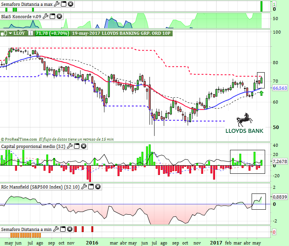
Task: Open settings wrench for Semaforo Distancia a max
Action: (57, 4)
